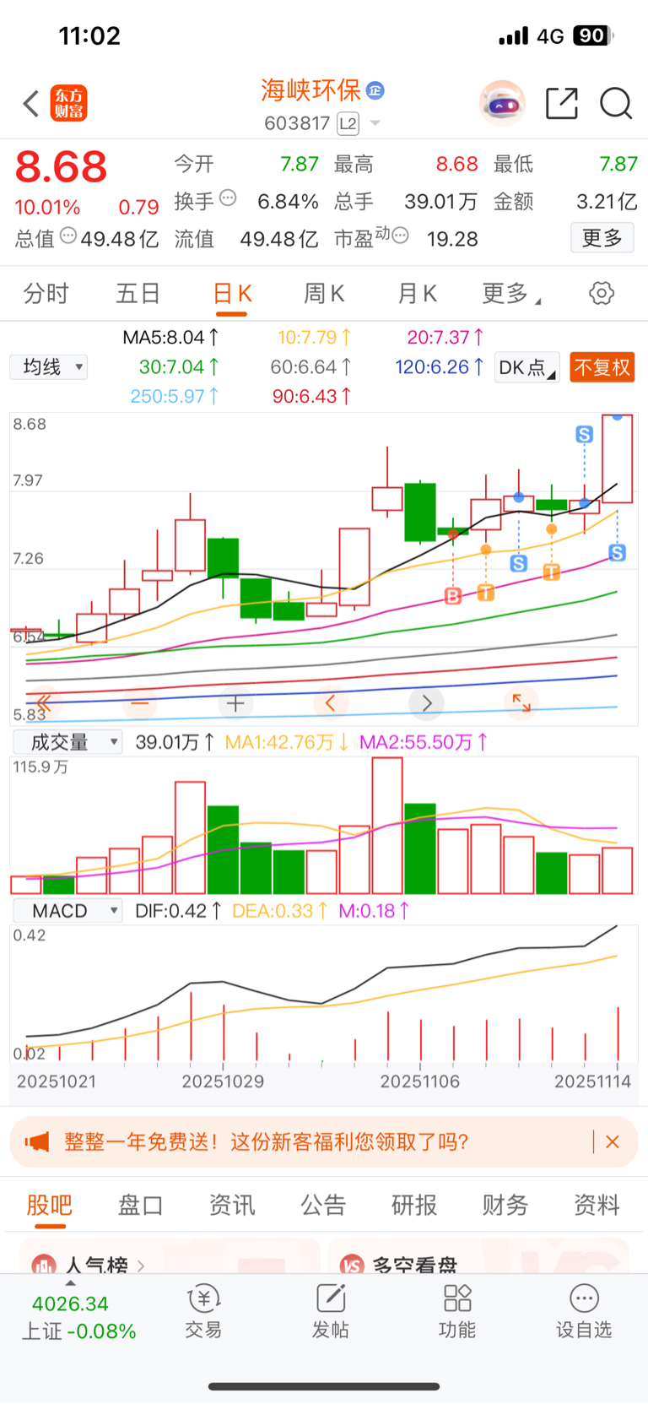Tap the top S signal marker
Image resolution: width=648 pixels, height=1404 pixels.
[x=584, y=434]
